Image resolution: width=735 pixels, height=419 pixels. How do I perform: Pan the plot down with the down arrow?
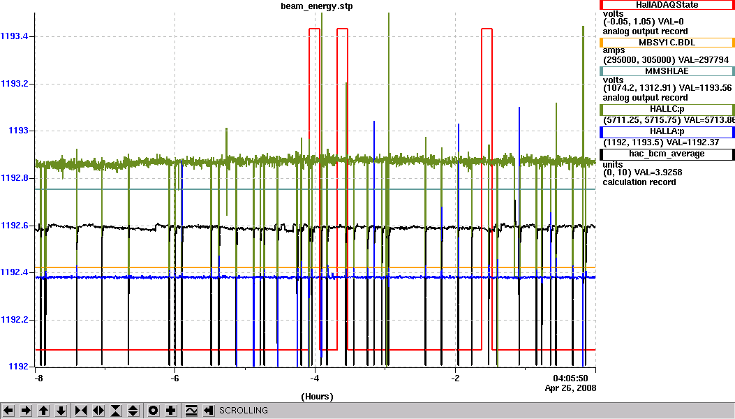point(61,411)
